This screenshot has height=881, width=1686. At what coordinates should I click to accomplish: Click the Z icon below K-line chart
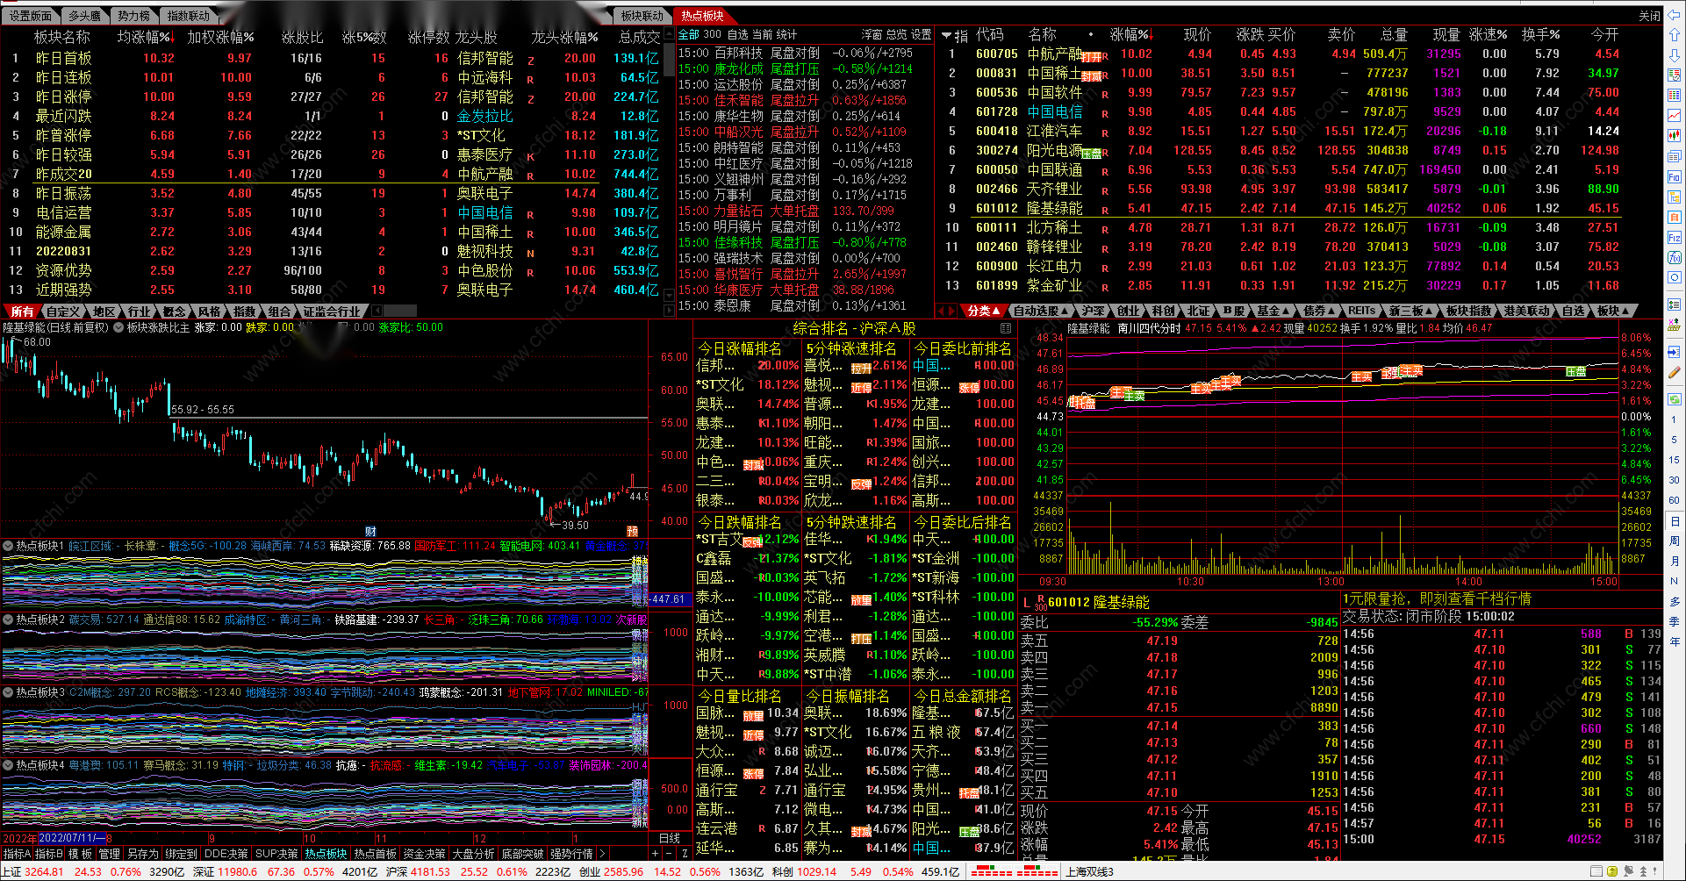(x=685, y=854)
